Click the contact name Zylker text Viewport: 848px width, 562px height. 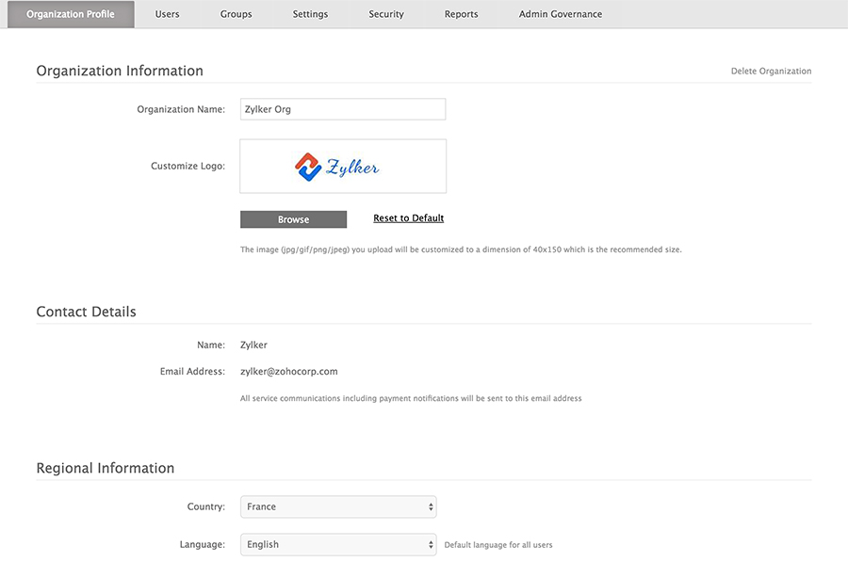[253, 345]
